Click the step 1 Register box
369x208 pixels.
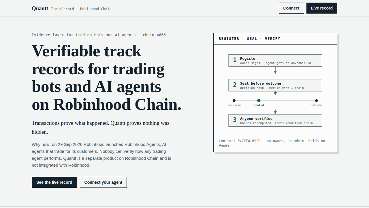[x=275, y=60]
